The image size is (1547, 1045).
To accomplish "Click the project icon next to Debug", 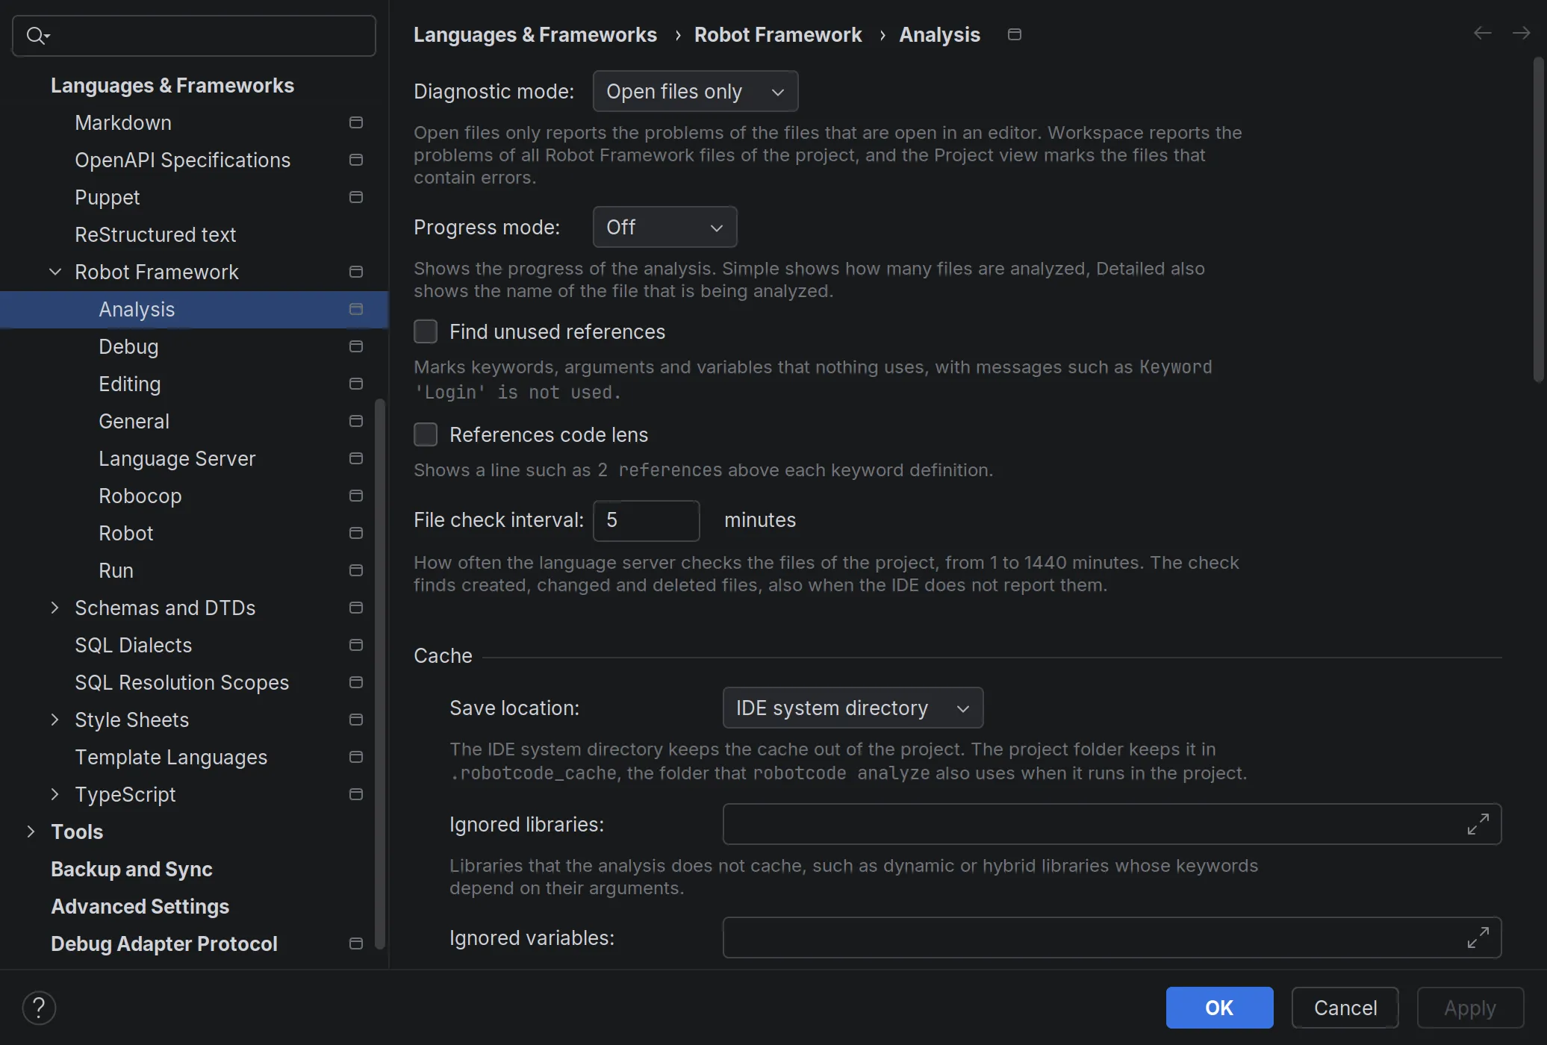I will coord(356,346).
